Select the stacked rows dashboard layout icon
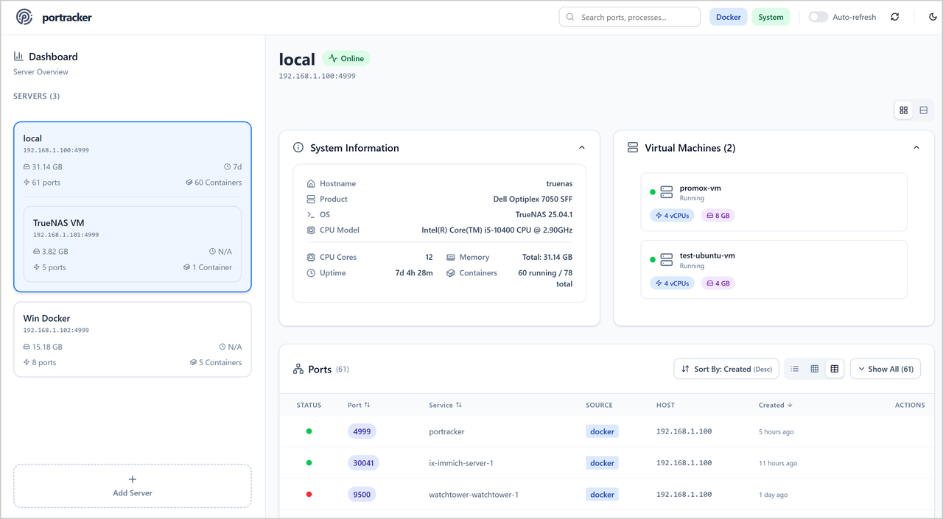The image size is (943, 519). pos(923,110)
